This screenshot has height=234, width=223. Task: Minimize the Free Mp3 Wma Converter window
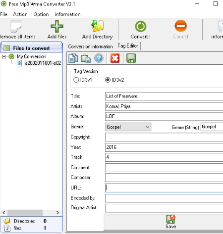pos(197,3)
